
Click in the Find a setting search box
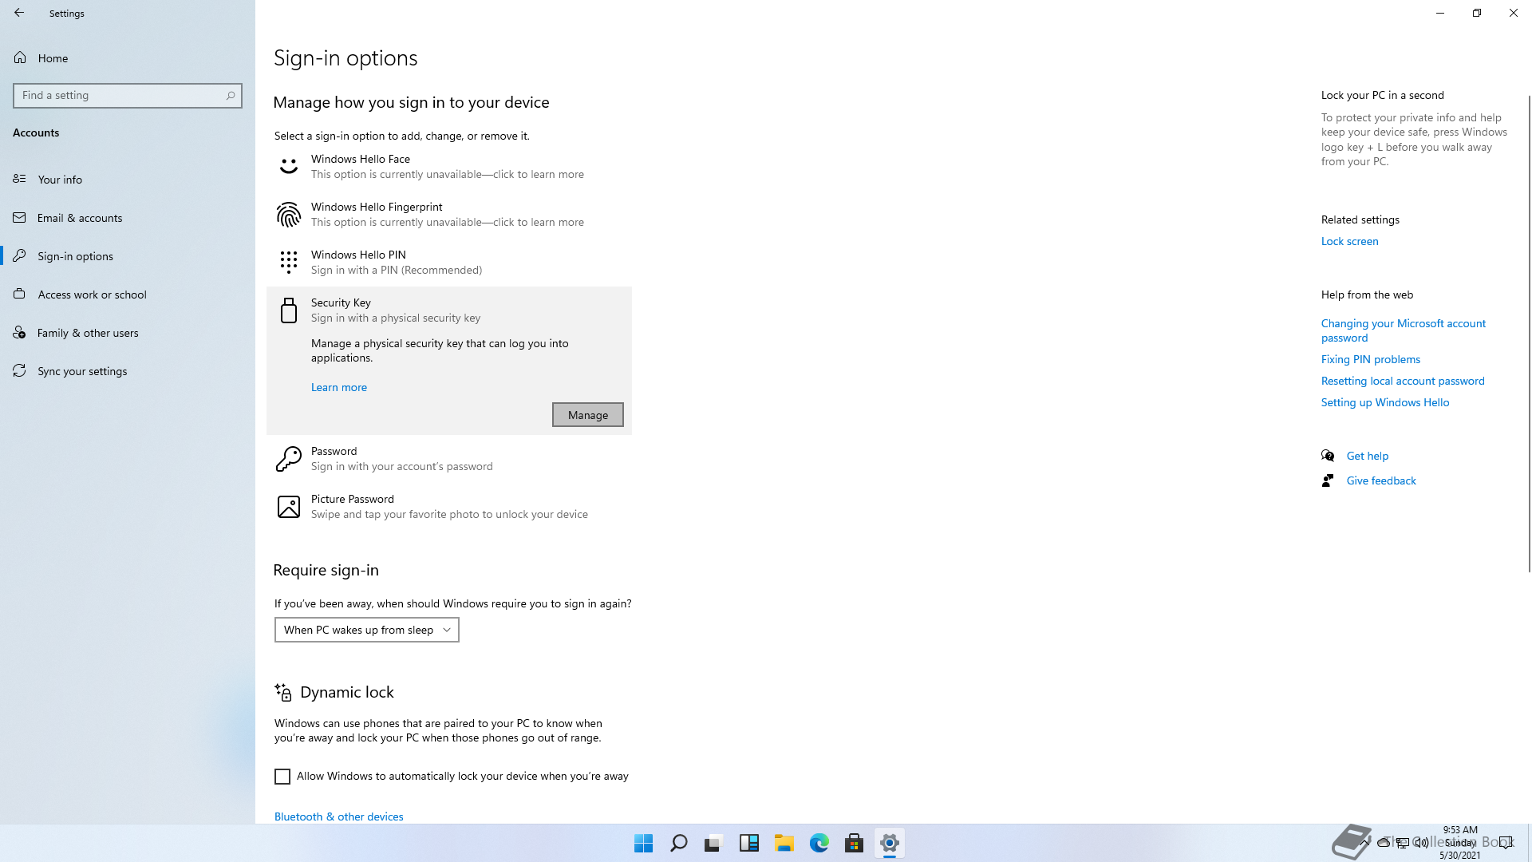[128, 95]
